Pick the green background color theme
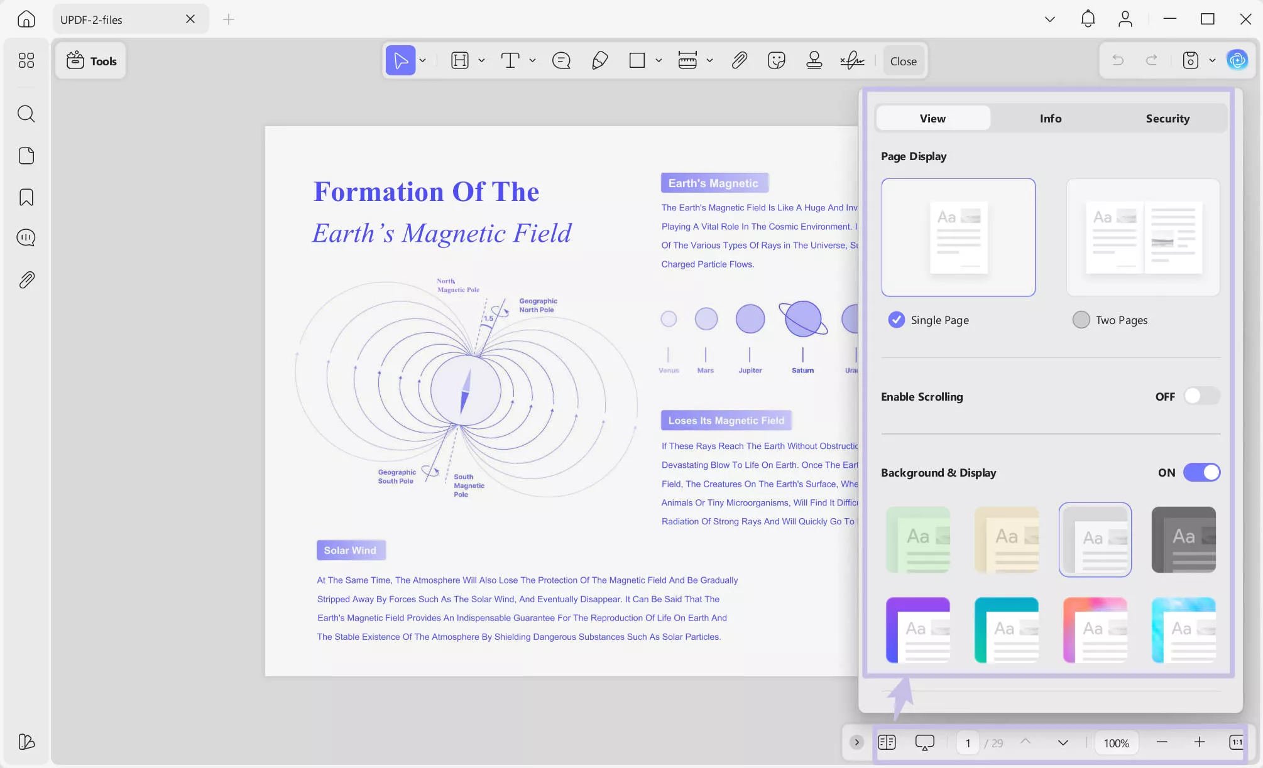 tap(917, 539)
